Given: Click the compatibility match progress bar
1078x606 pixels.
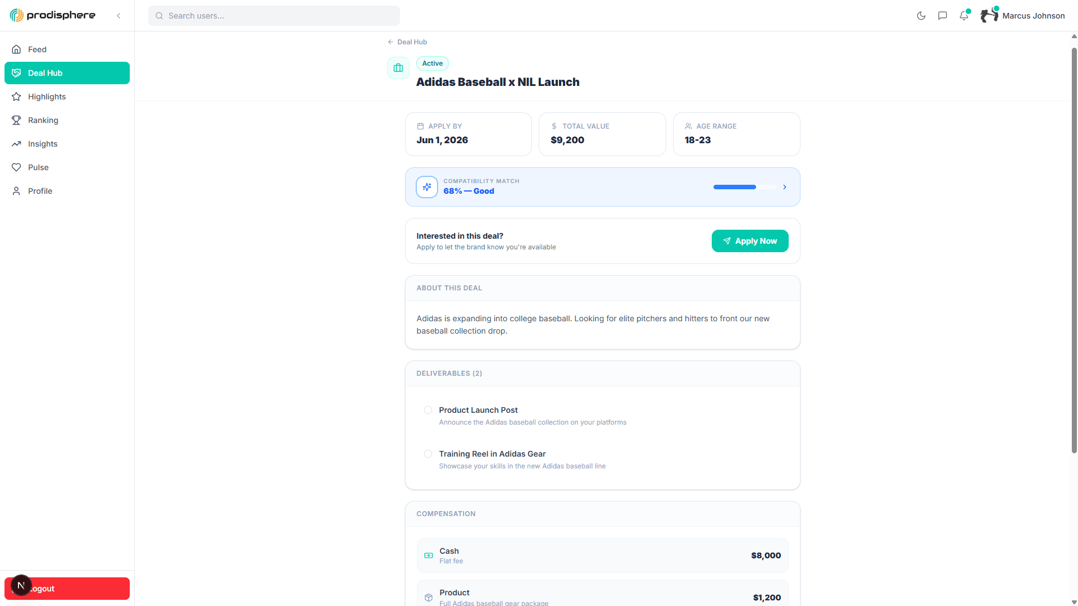Looking at the screenshot, I should pyautogui.click(x=744, y=187).
